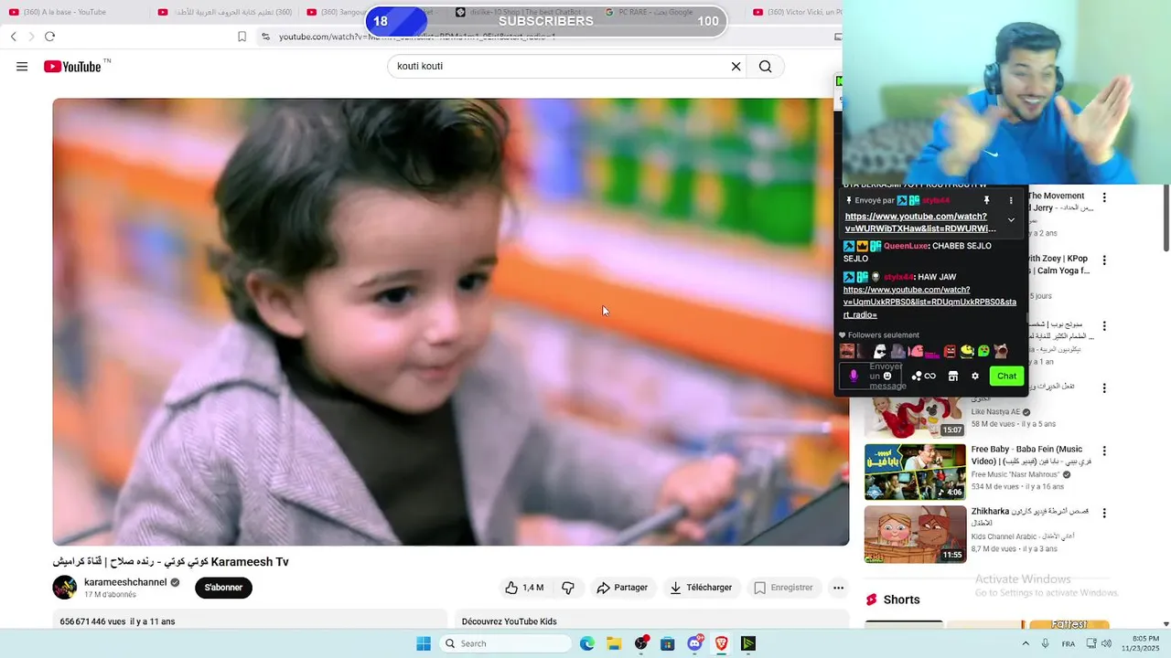The image size is (1171, 658).
Task: Expand the pinned message chevron
Action: (x=1011, y=220)
